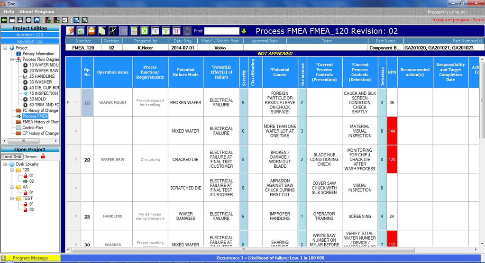The image size is (485, 263).
Task: Select 20 WAFER SAW step in tree
Action: (x=44, y=71)
